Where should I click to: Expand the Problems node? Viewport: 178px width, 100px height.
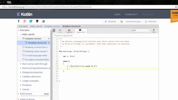click(21, 85)
